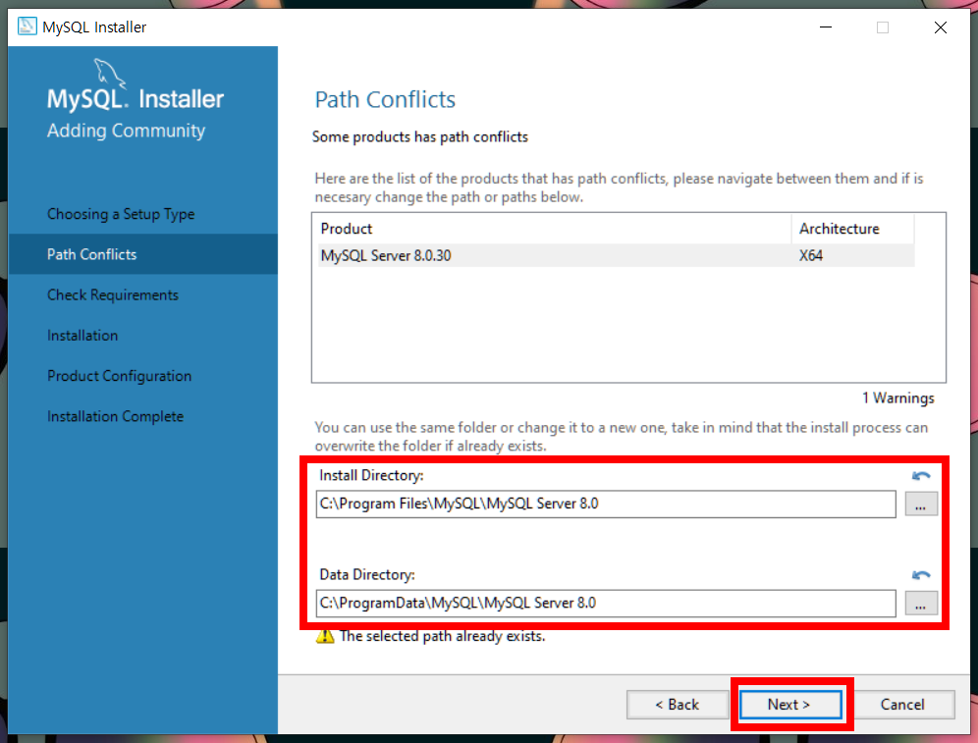Focus the Install Directory path field
This screenshot has height=743, width=978.
coord(606,504)
